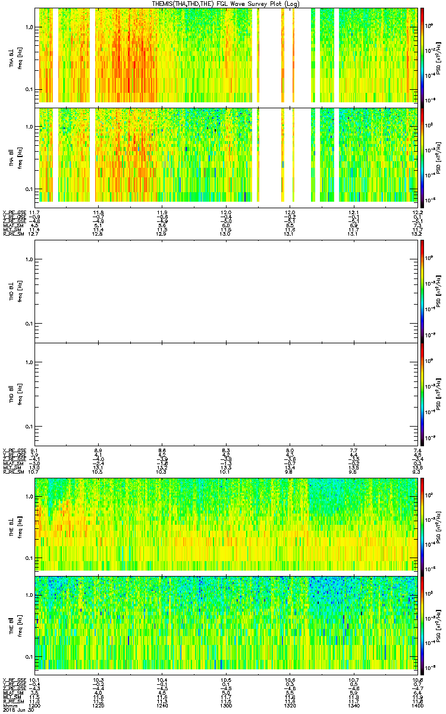Screen dimensions: 446x714
Task: Click the THD B-perpendicular freq [Hz] axis label
Action: pyautogui.click(x=19, y=291)
